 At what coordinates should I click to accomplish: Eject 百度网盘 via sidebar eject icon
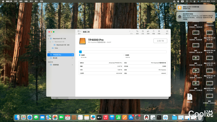tap(72, 65)
